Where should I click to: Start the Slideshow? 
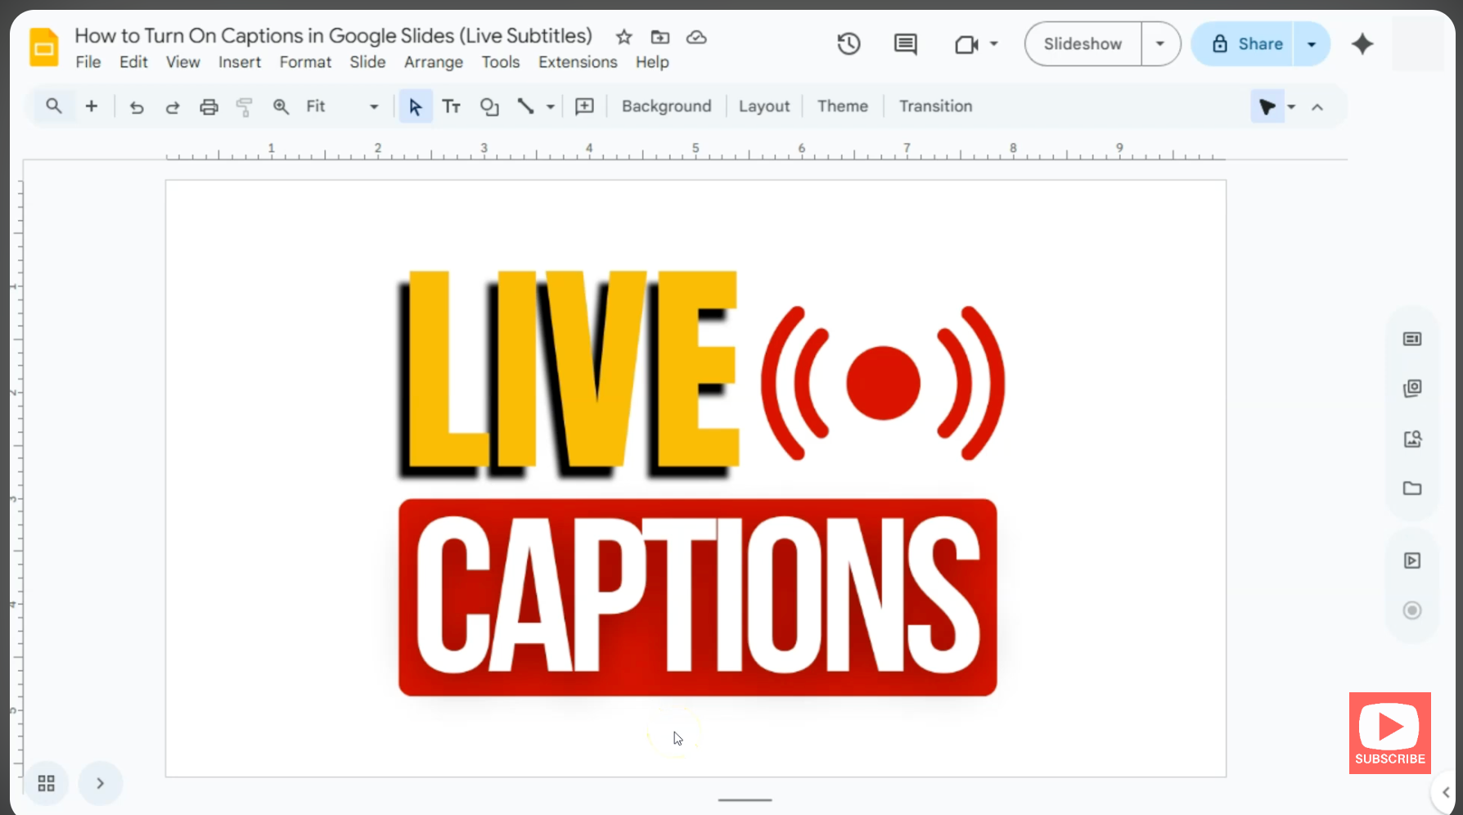pyautogui.click(x=1083, y=43)
